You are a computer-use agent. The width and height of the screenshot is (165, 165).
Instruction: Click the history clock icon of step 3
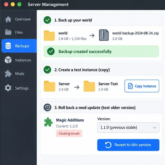[47, 108]
